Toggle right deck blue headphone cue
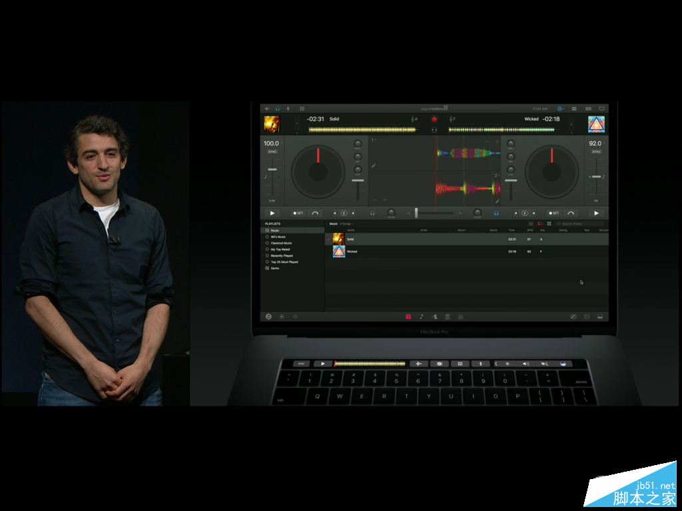 [x=496, y=214]
